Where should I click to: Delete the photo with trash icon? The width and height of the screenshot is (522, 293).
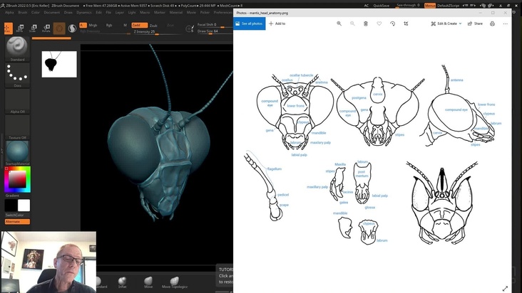pyautogui.click(x=366, y=23)
